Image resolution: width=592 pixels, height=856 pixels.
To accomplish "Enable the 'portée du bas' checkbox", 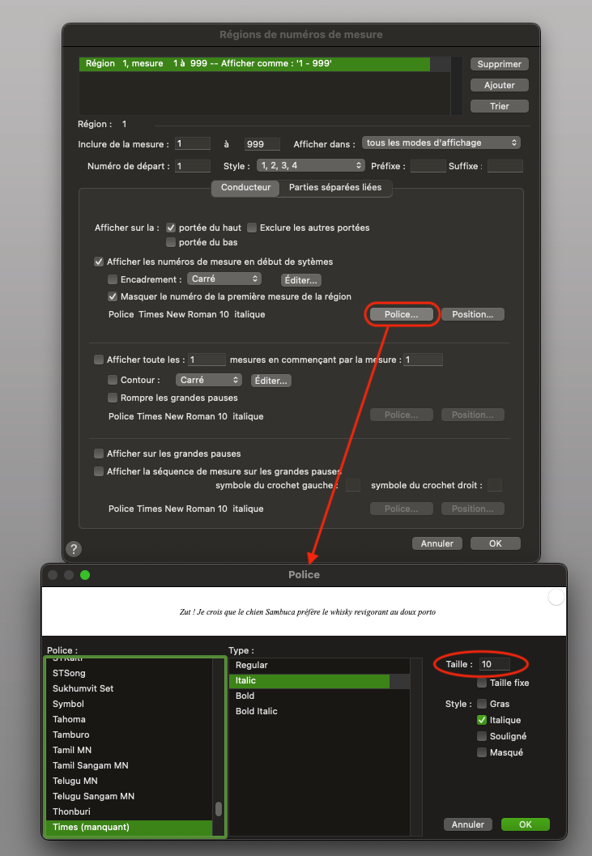I will point(171,242).
